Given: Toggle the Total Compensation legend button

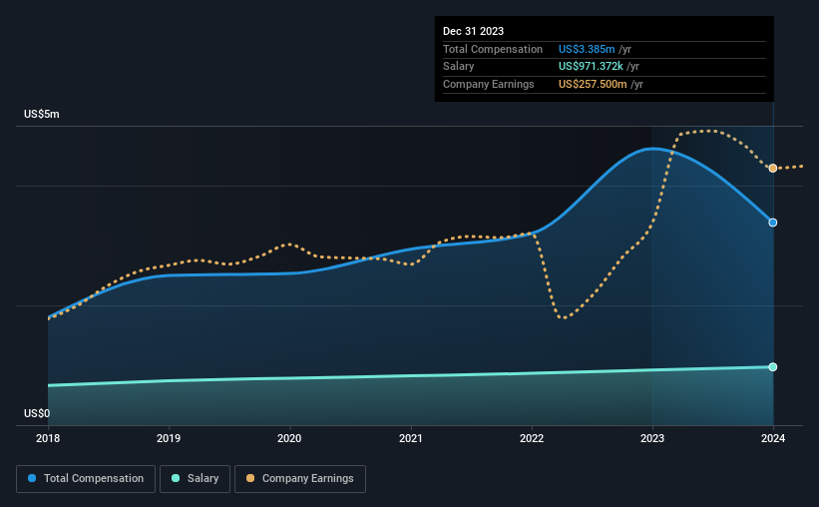Looking at the screenshot, I should (86, 479).
